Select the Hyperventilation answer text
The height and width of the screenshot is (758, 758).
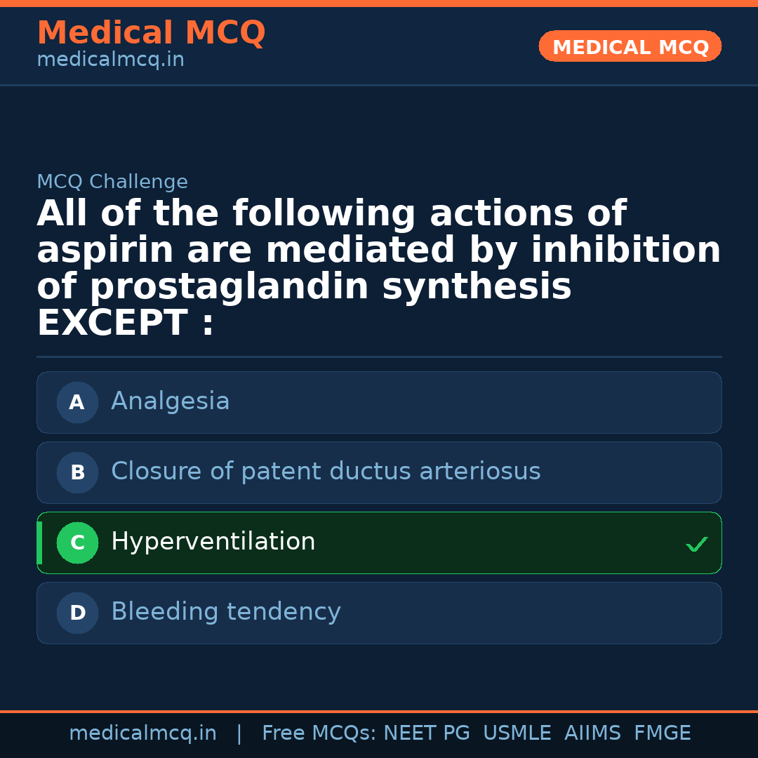point(213,542)
